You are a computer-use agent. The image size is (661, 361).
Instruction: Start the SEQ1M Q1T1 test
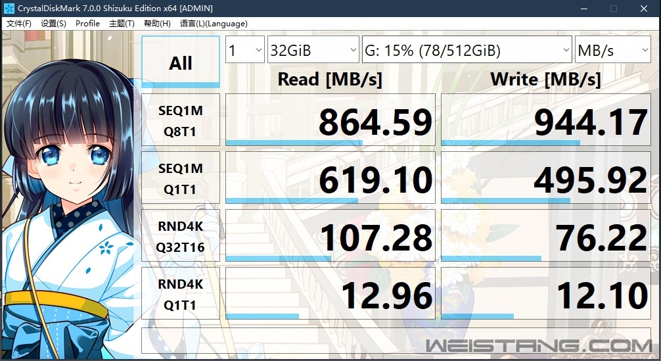pyautogui.click(x=181, y=178)
